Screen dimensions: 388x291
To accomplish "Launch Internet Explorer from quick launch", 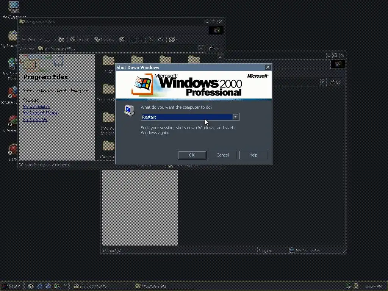I will [39, 286].
